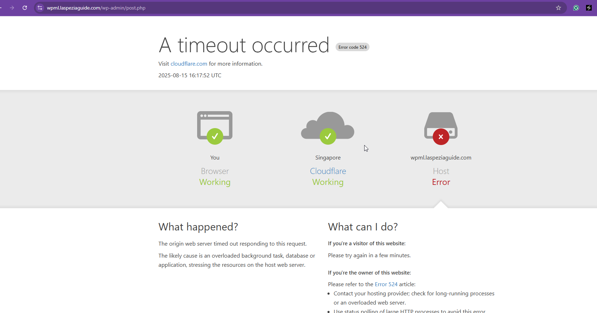Click the 'Working' status under Browser
Screen dimensions: 597x313
[x=215, y=182]
